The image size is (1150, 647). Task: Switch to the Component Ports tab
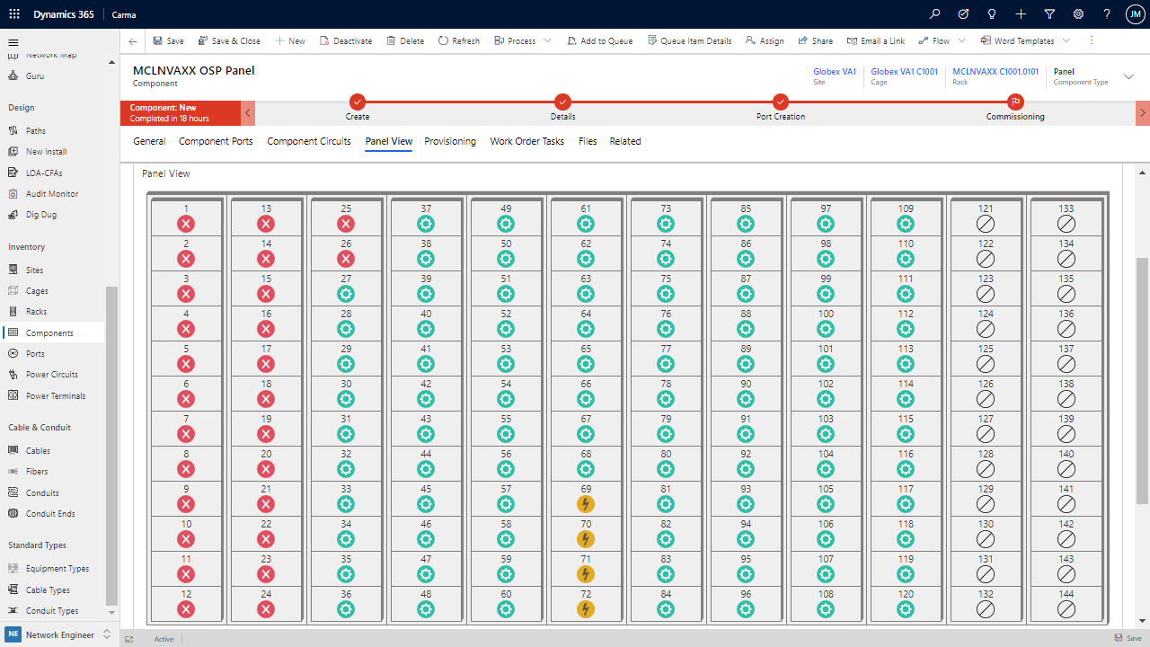click(216, 141)
